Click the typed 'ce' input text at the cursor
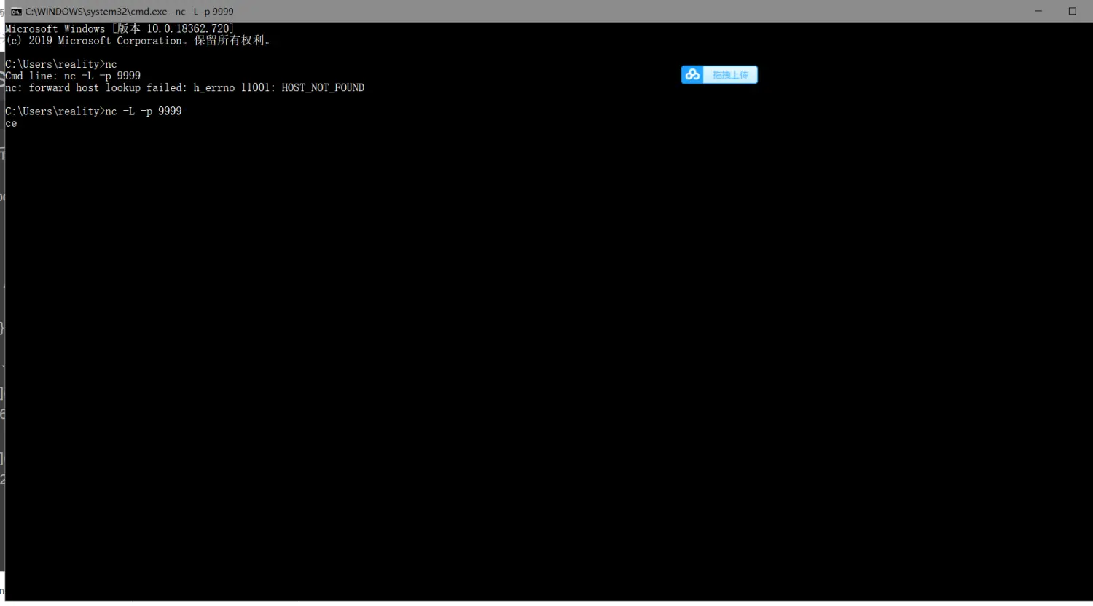 (10, 123)
